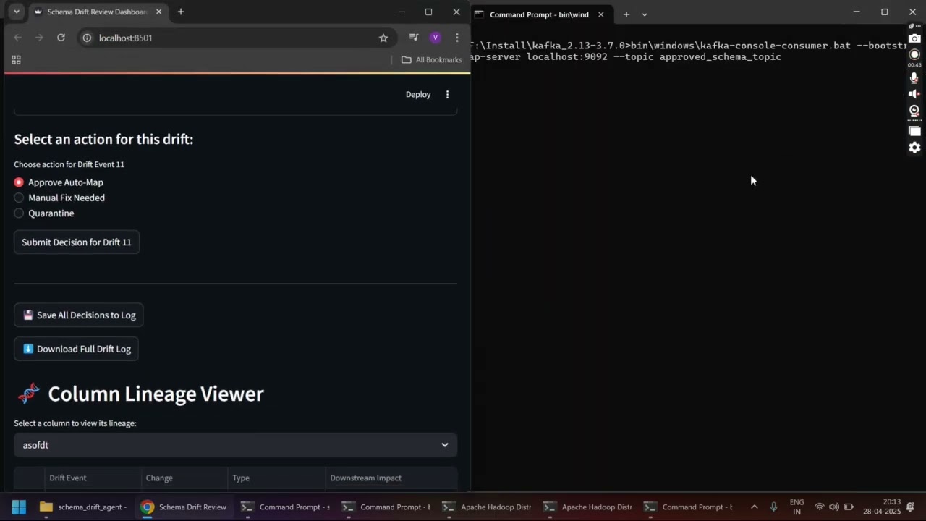Open the asofdt column lineage dropdown
The width and height of the screenshot is (926, 521).
pyautogui.click(x=236, y=445)
